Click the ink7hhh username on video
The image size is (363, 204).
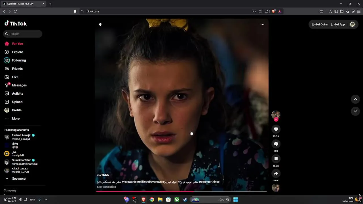click(x=103, y=175)
